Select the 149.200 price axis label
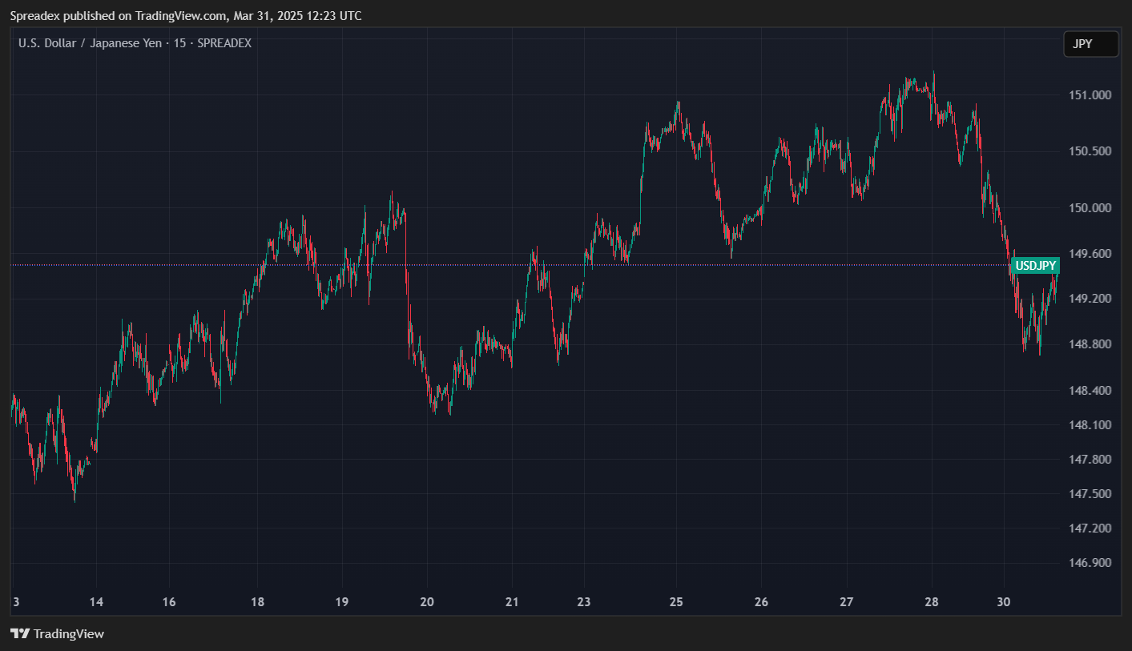The height and width of the screenshot is (651, 1132). click(x=1090, y=299)
